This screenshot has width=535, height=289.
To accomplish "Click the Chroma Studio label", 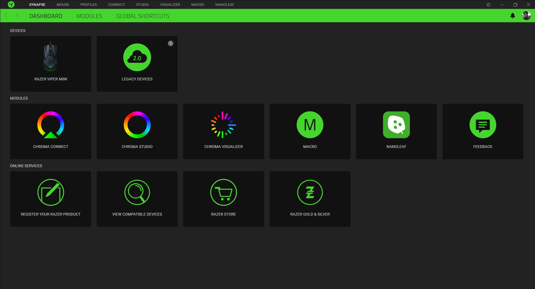I will 137,147.
